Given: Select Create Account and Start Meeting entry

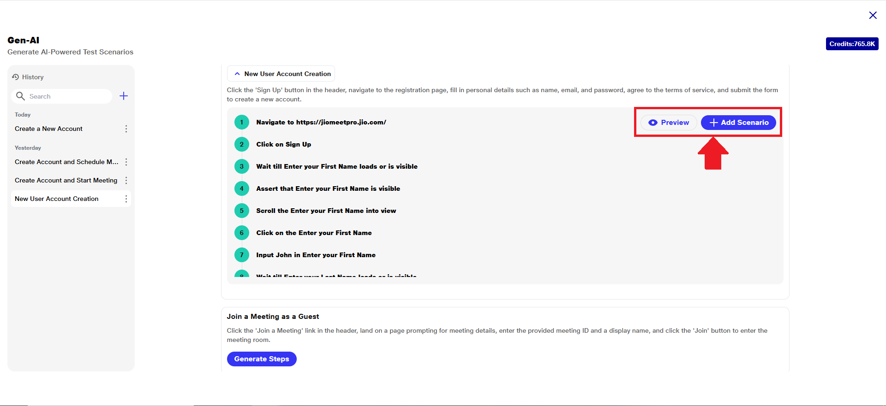Looking at the screenshot, I should click(x=66, y=181).
